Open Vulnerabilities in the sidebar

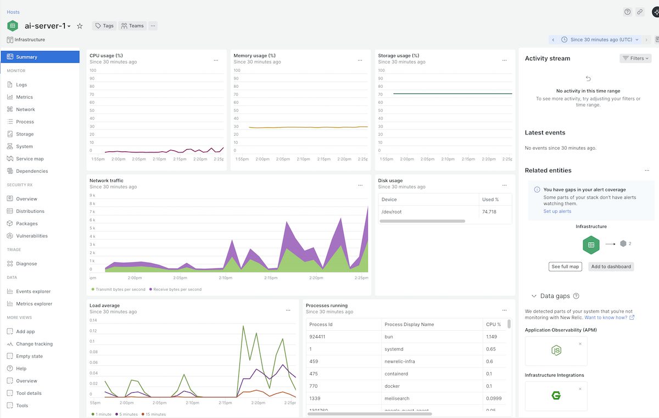(32, 236)
